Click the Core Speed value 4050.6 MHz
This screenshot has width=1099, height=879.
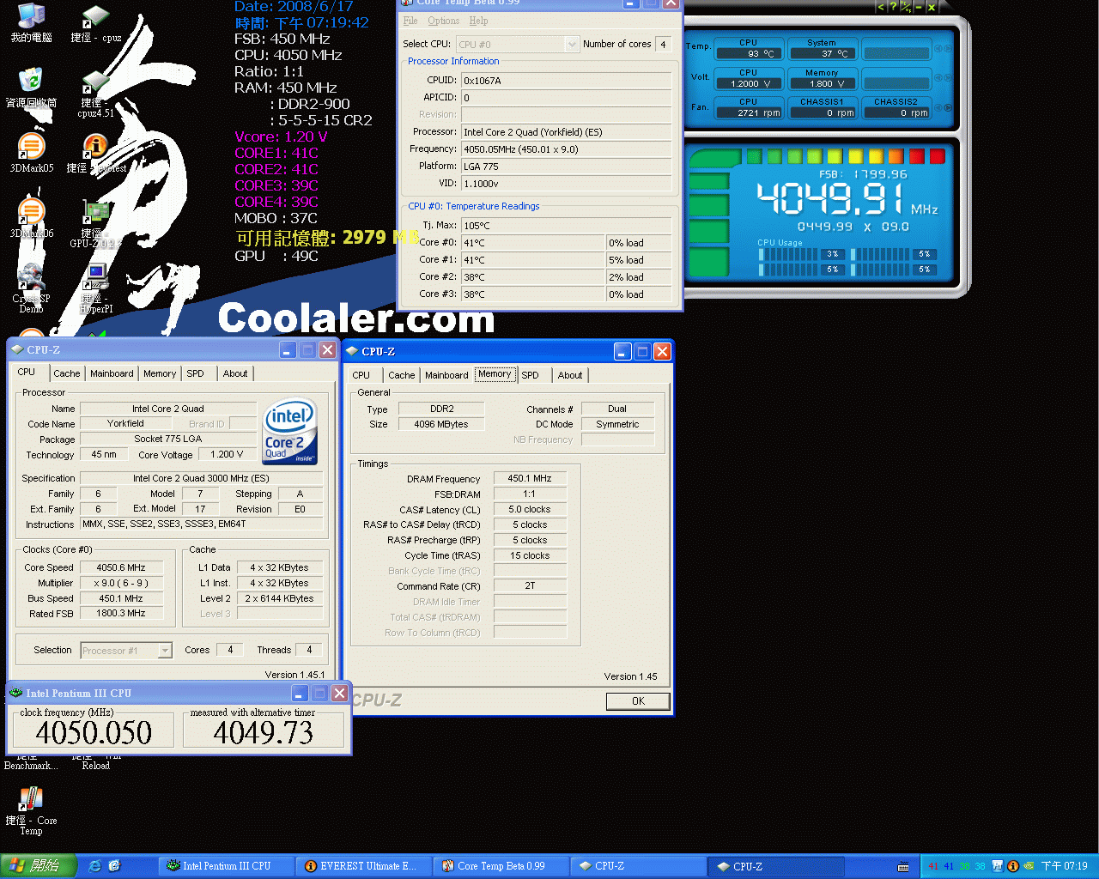[121, 567]
